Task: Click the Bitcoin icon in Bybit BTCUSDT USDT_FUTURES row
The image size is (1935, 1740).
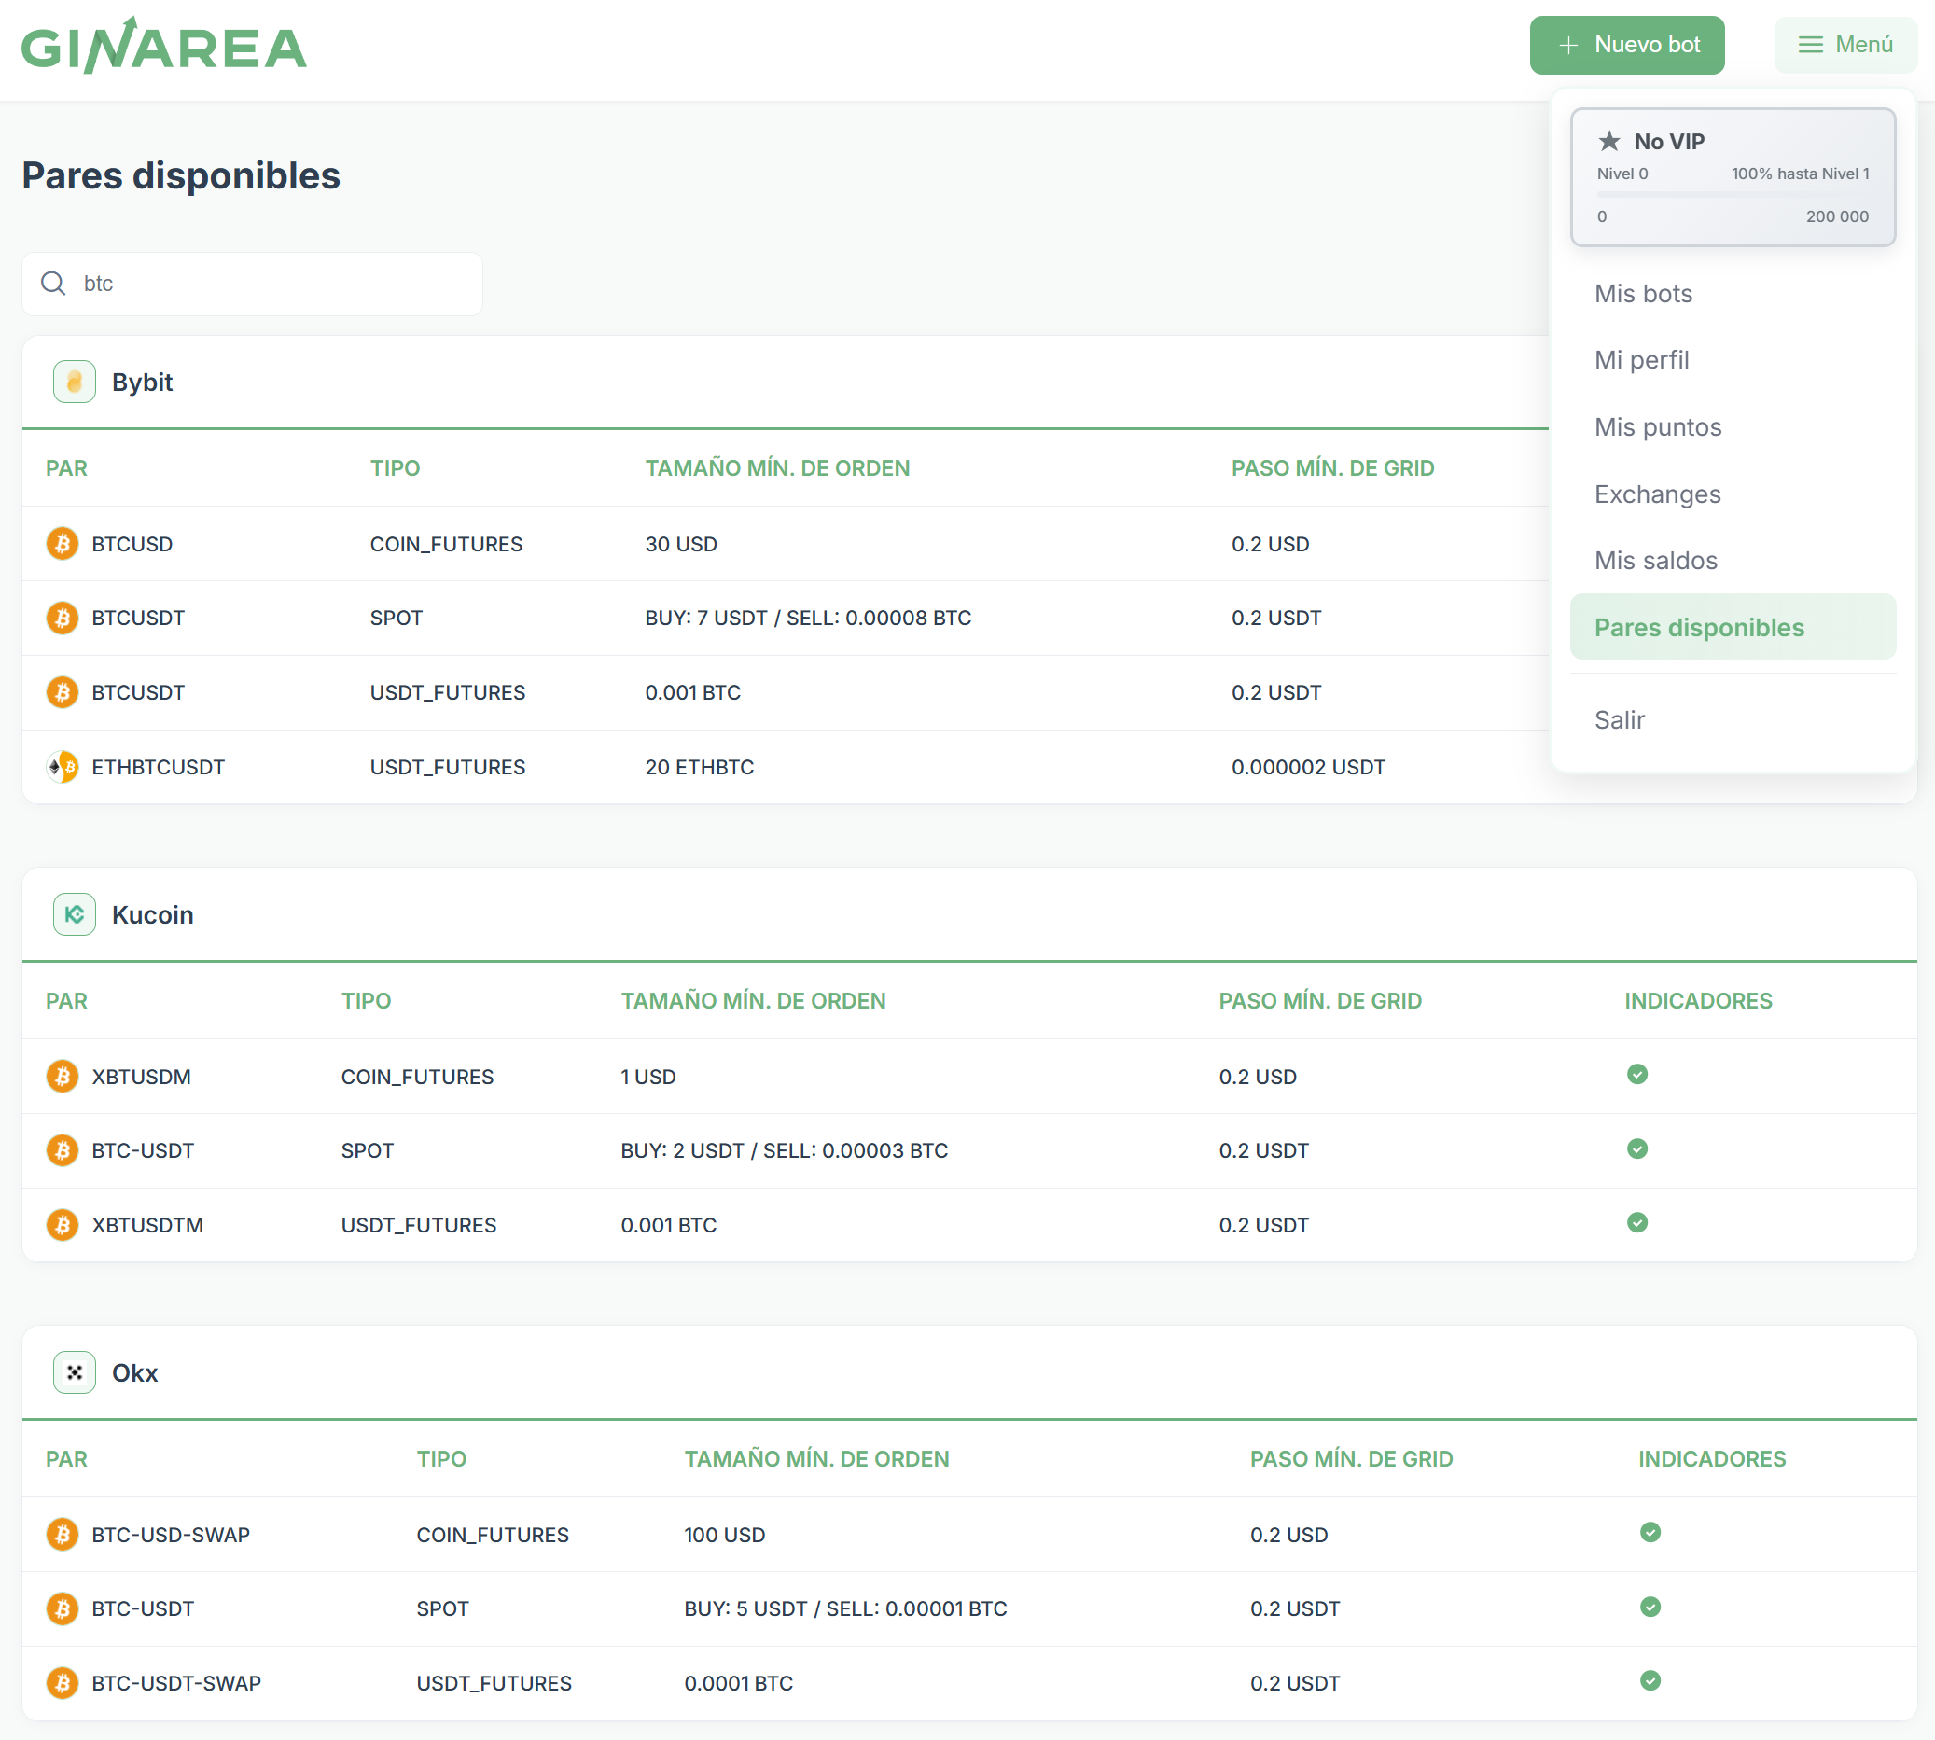Action: click(x=63, y=692)
